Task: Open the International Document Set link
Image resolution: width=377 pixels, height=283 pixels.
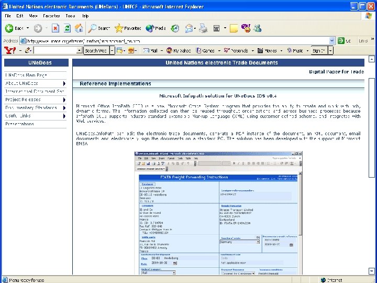Action: click(35, 91)
